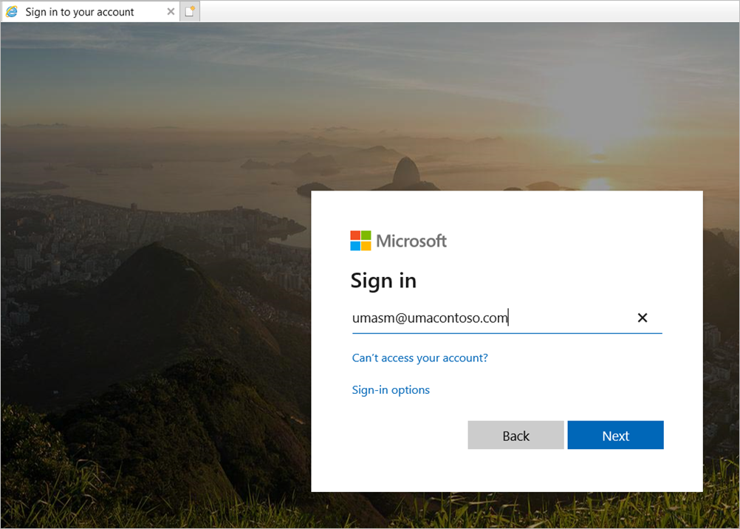740x529 pixels.
Task: Click the Internet Explorer favicon on the tab
Action: pos(13,11)
